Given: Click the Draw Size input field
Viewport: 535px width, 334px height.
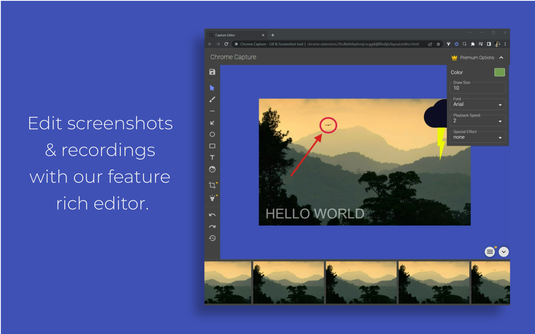Looking at the screenshot, I should (478, 88).
